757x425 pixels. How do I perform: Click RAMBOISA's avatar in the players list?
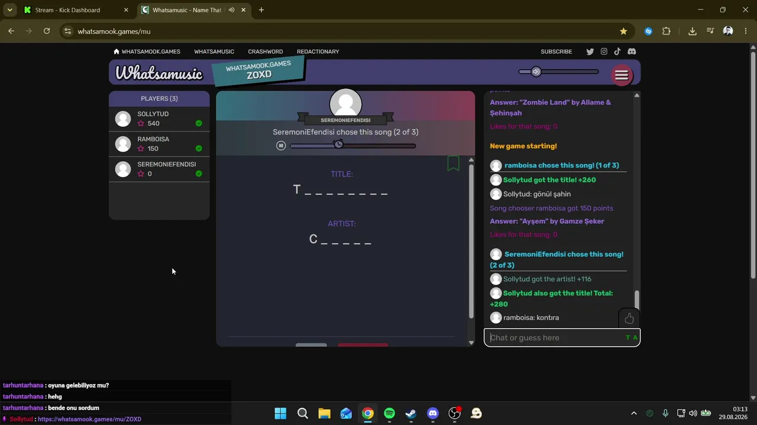tap(123, 144)
